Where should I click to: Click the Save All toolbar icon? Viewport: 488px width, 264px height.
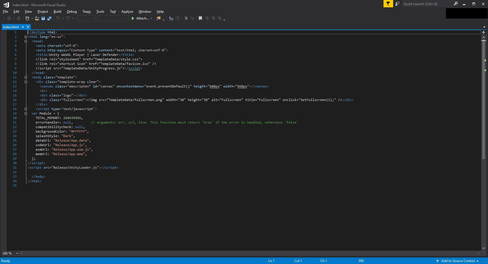coord(49,18)
